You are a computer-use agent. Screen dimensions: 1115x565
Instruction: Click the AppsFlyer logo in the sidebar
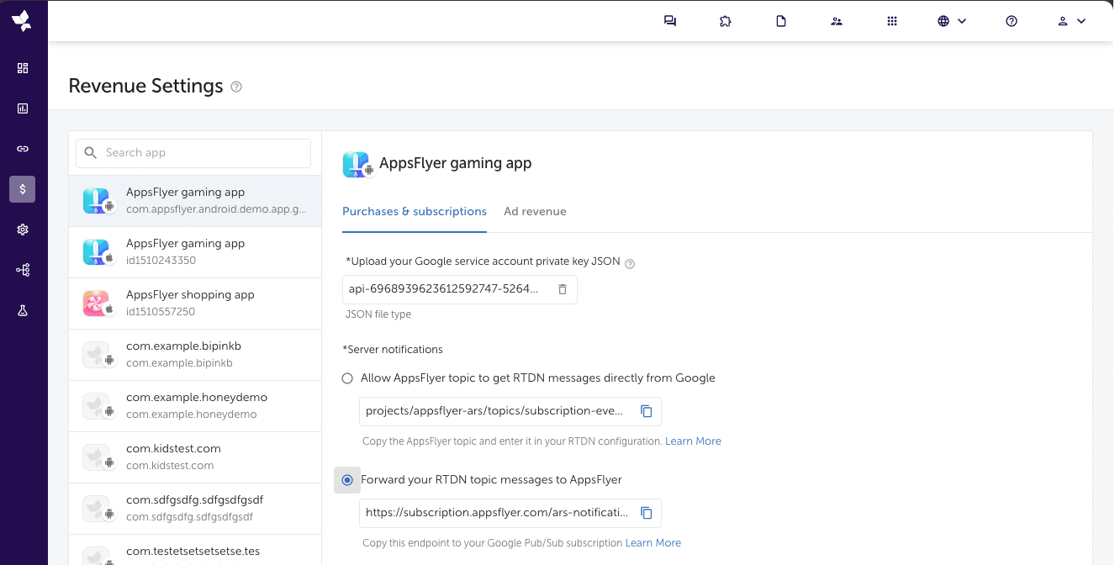pos(22,21)
